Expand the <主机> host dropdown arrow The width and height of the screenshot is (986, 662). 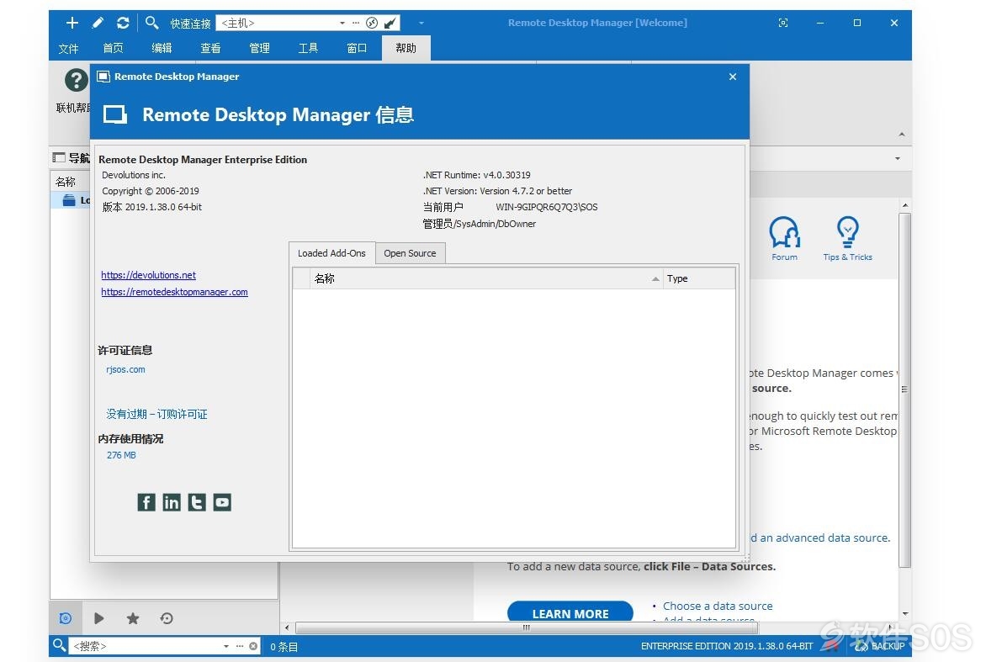(x=342, y=24)
